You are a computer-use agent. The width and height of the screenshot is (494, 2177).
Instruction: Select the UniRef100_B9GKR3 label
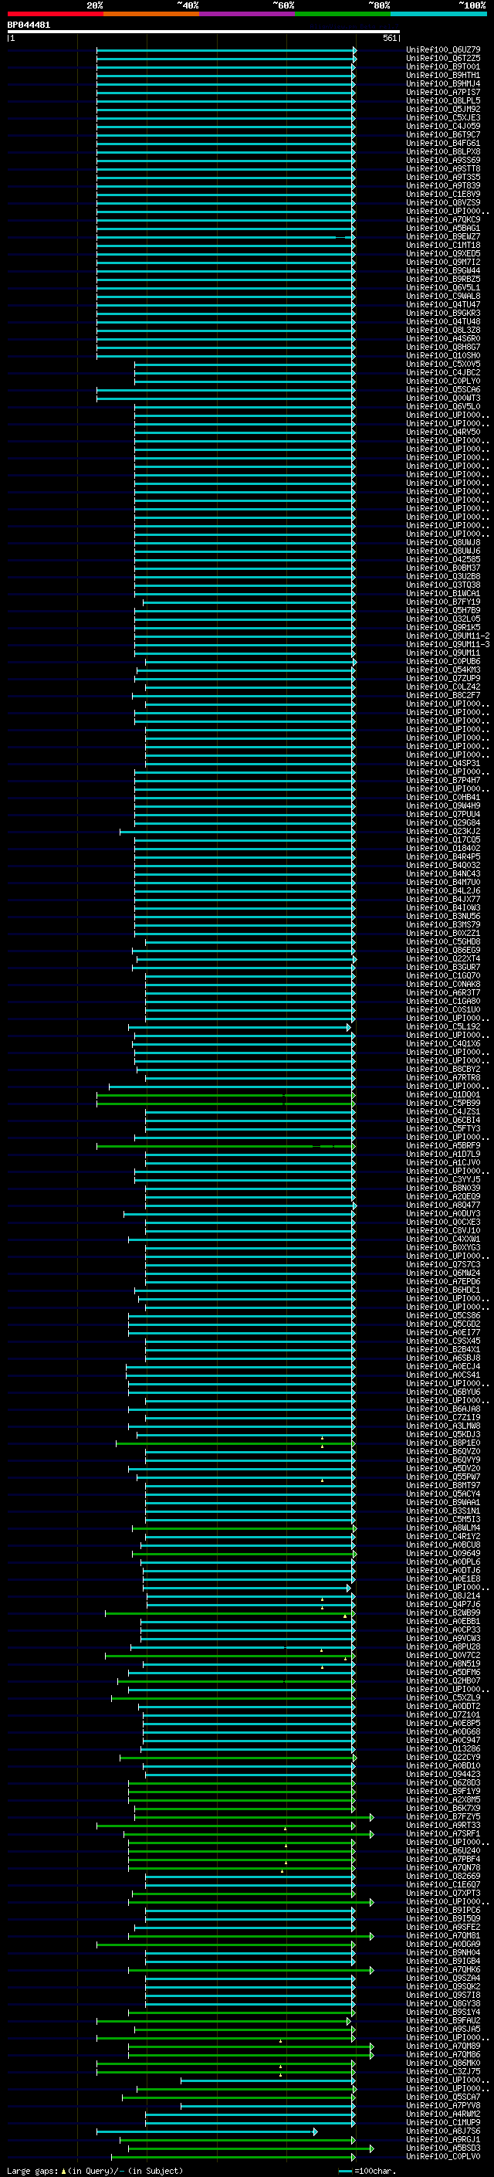tap(443, 313)
